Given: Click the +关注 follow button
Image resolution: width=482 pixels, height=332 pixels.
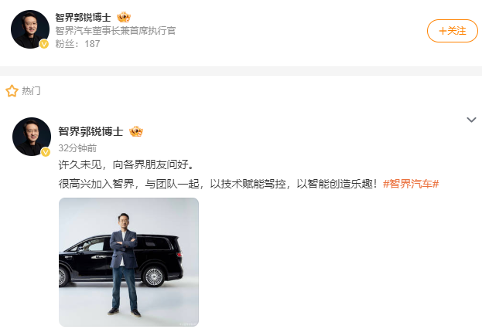Looking at the screenshot, I should [452, 31].
